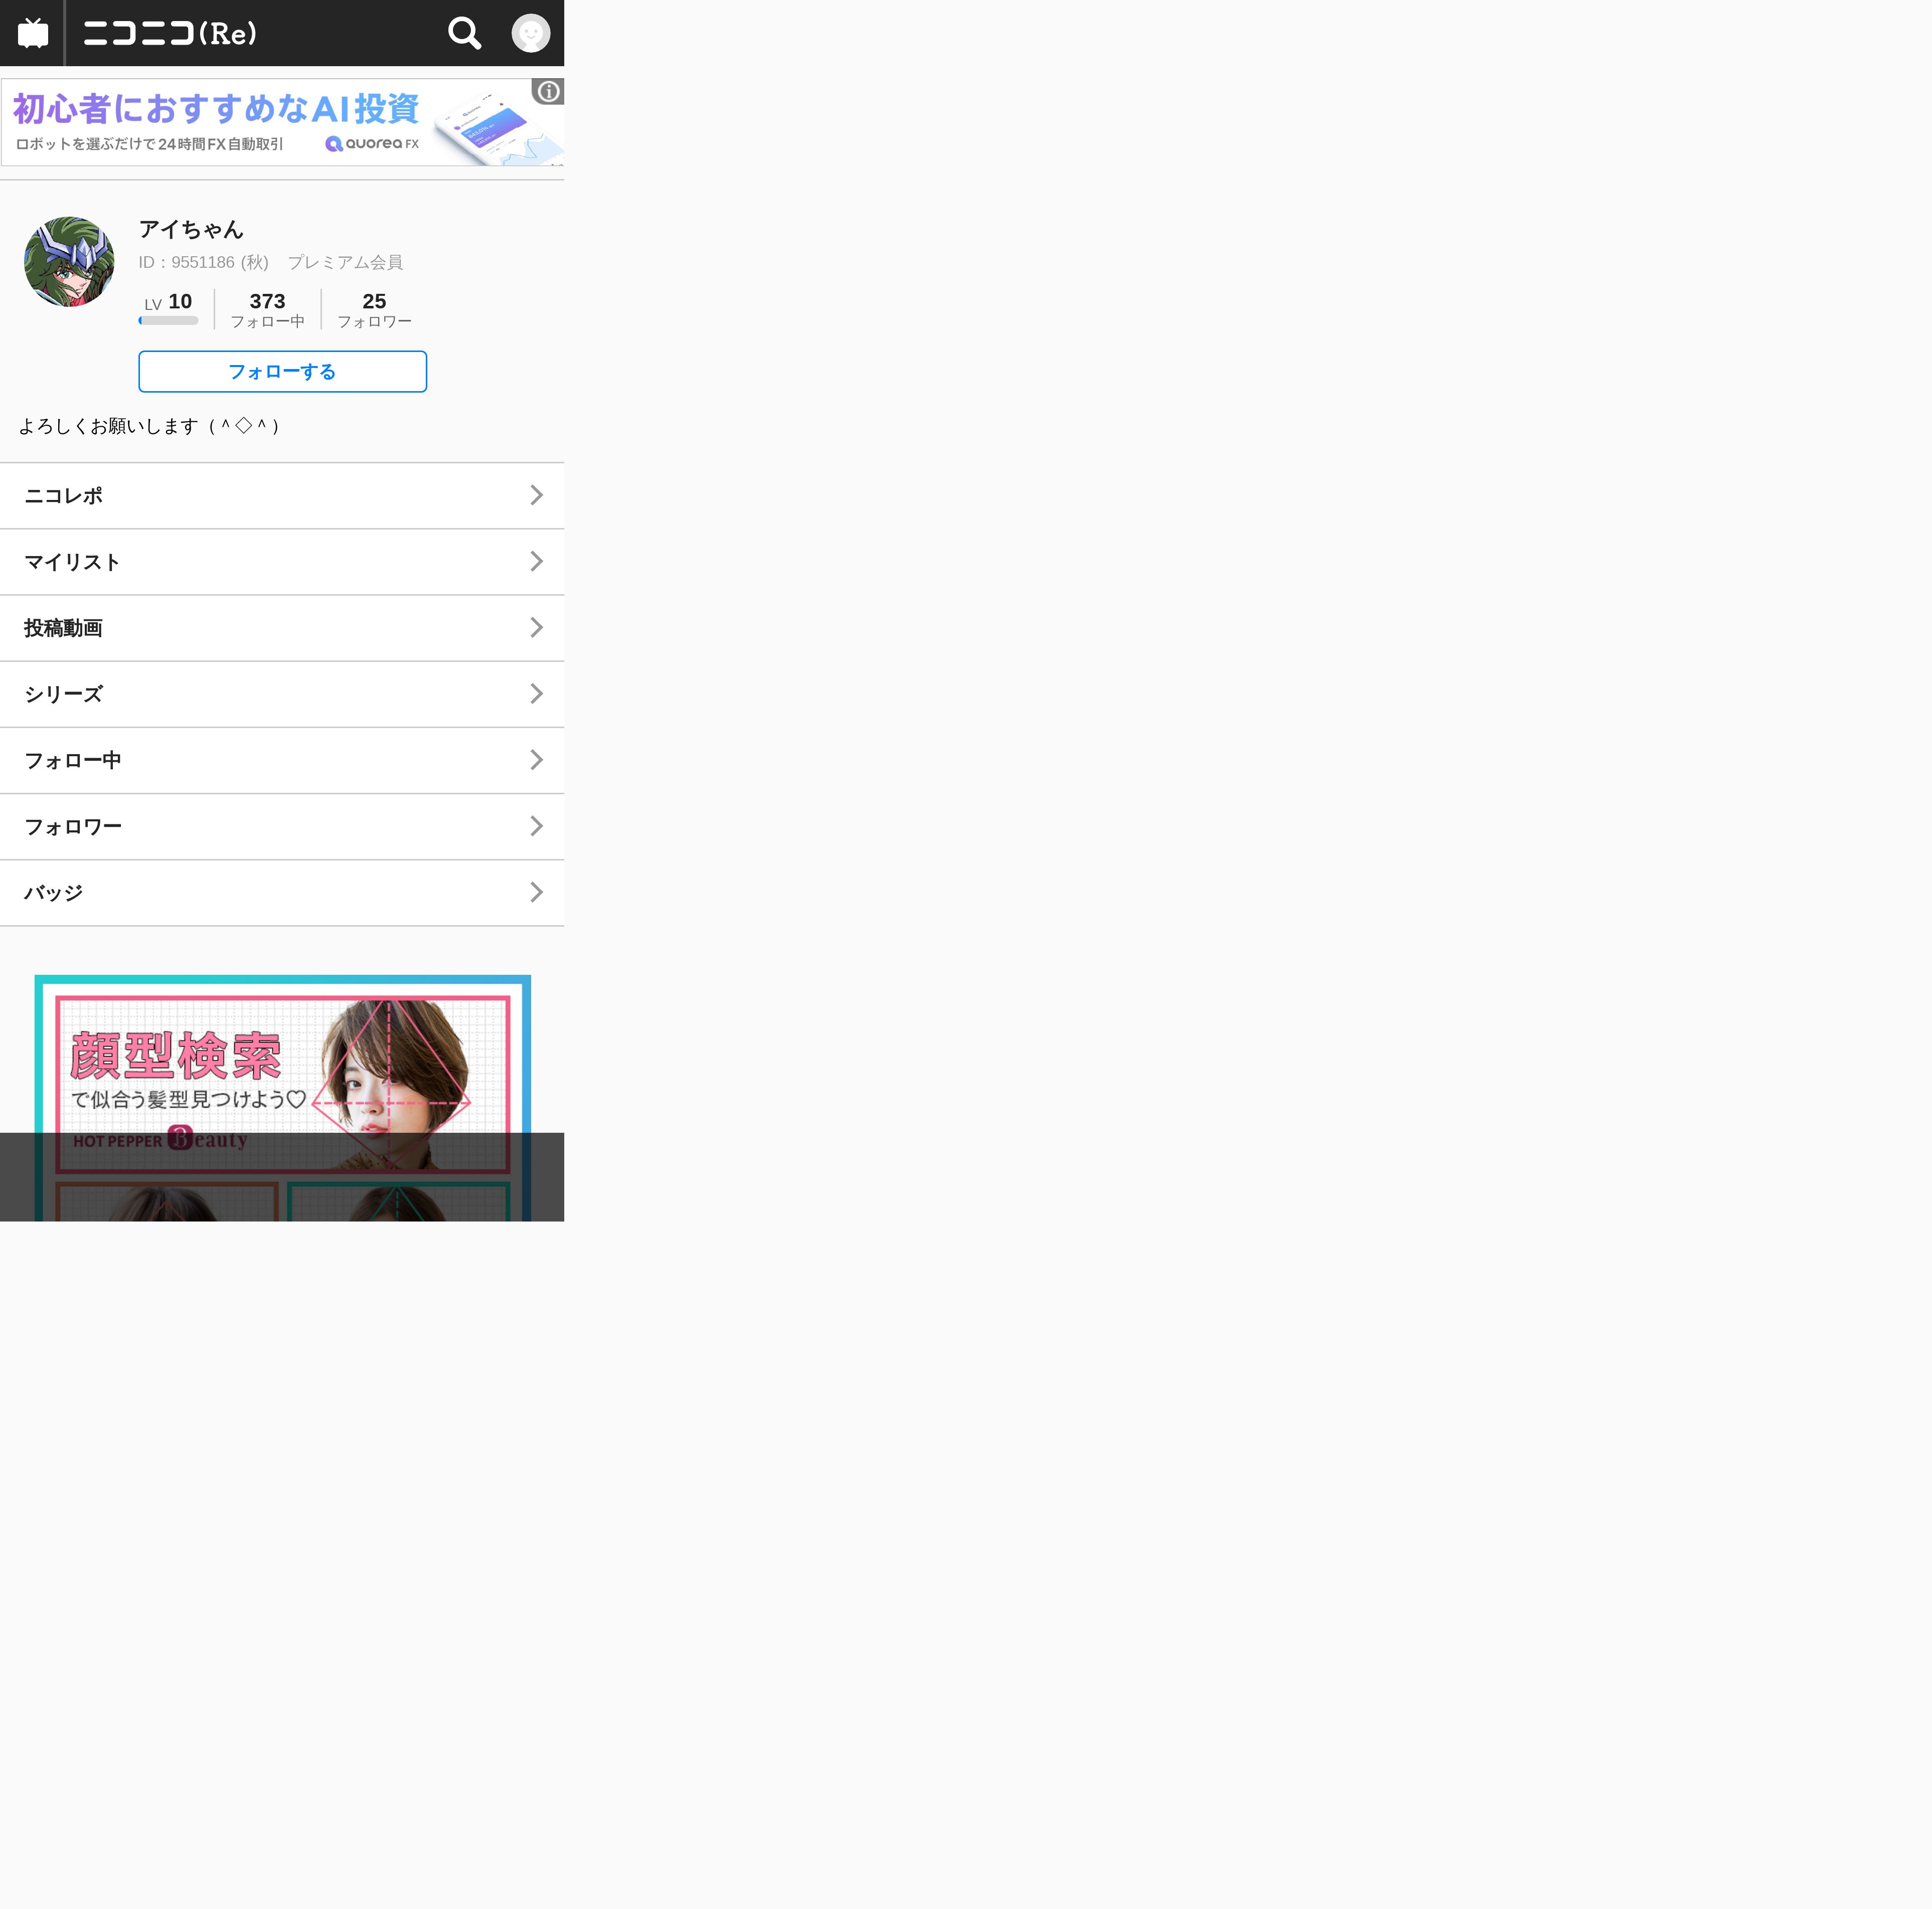This screenshot has height=1909, width=1932.
Task: View the 25 フォロワー count
Action: 374,309
